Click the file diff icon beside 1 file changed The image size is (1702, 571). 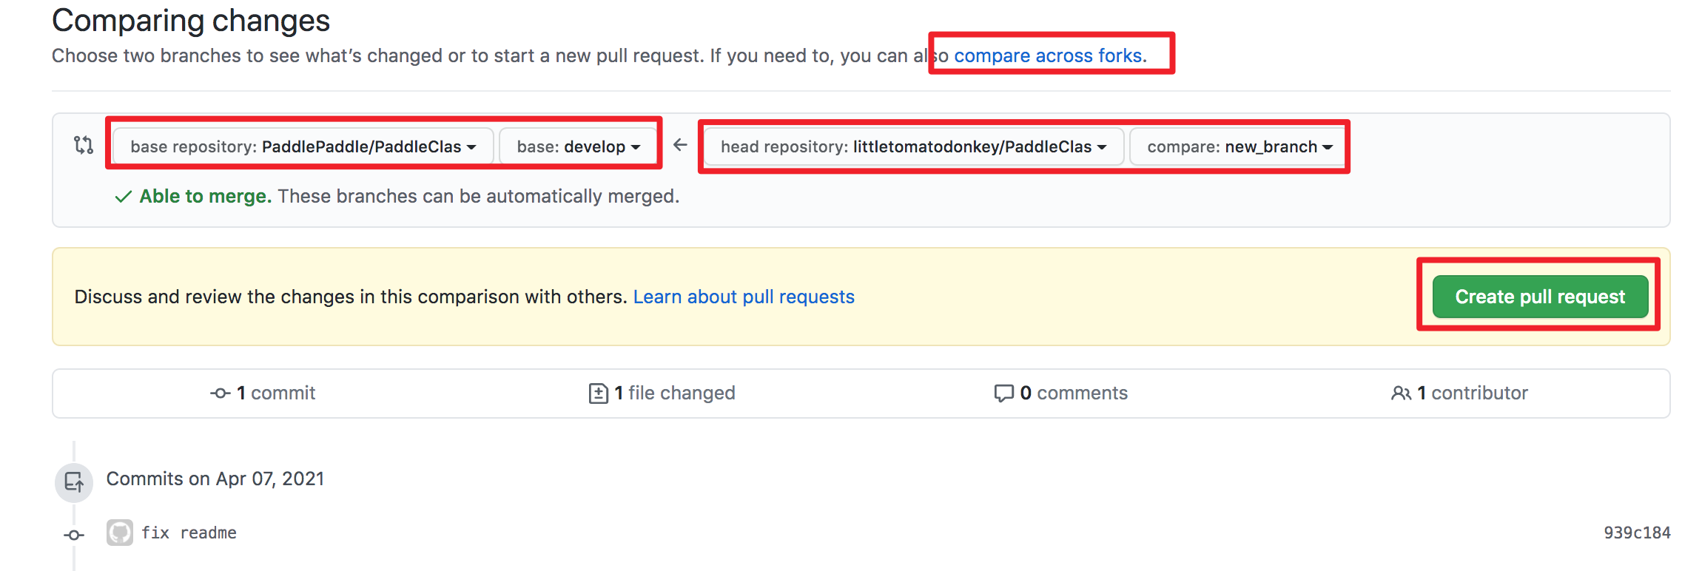(599, 393)
